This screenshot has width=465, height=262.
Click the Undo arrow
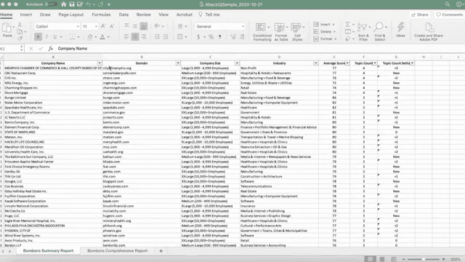(x=89, y=4)
